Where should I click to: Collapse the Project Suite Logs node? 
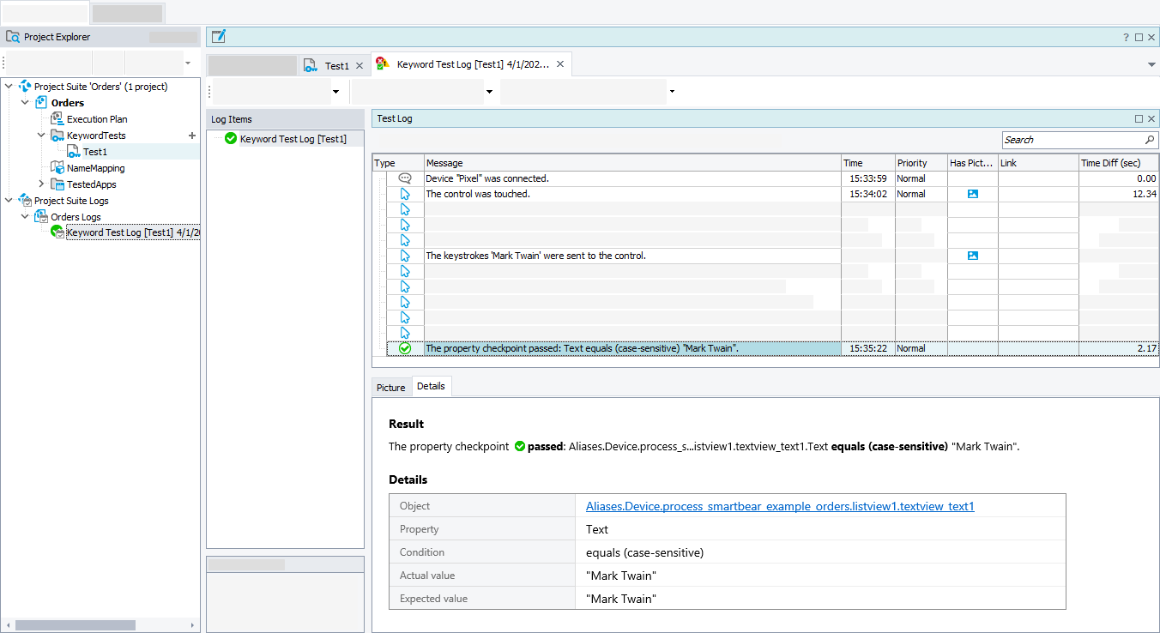pyautogui.click(x=9, y=201)
